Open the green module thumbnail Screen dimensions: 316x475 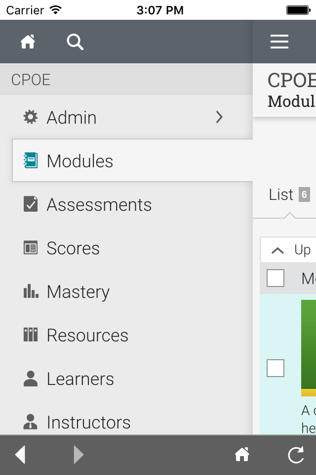pos(309,346)
